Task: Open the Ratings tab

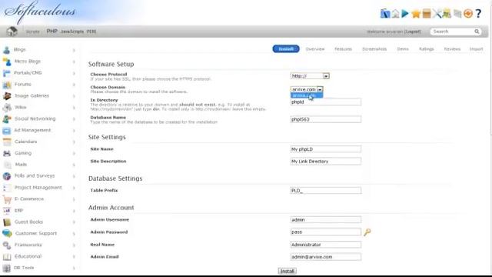Action: pos(427,49)
